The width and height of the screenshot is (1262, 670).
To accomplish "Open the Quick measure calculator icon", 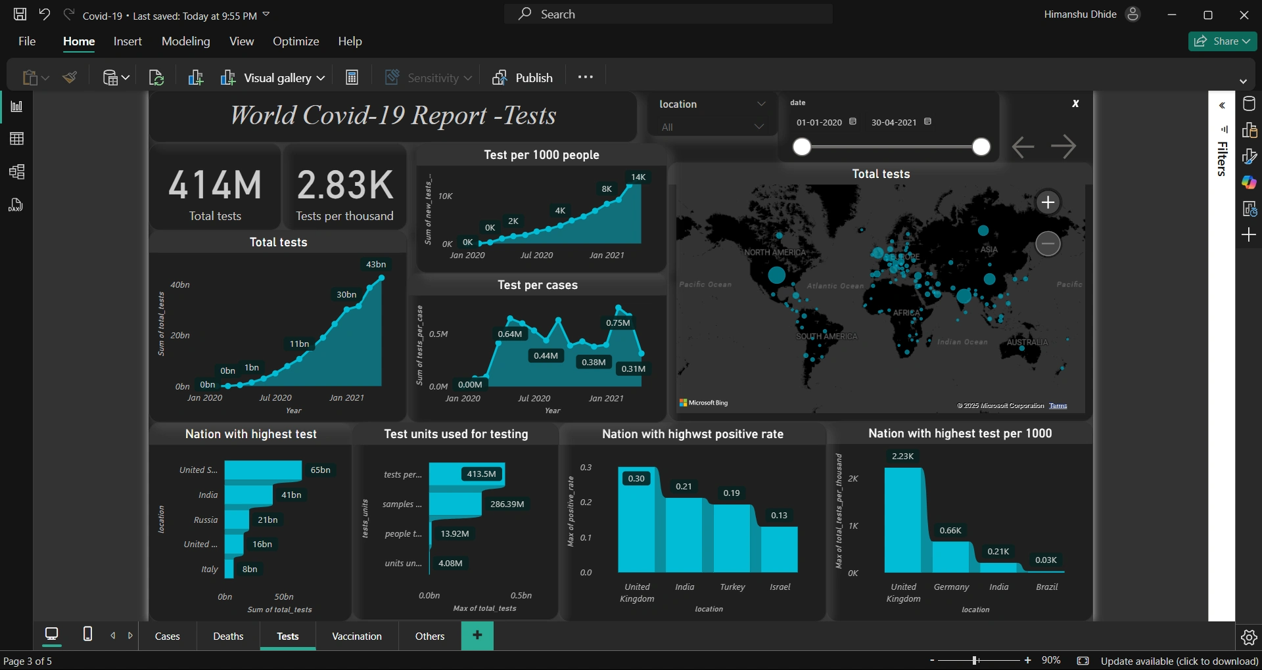I will coord(352,78).
